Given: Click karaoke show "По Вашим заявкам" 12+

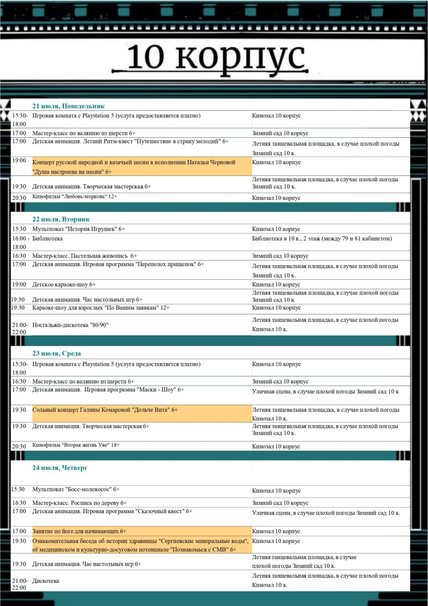Looking at the screenshot, I should tap(101, 308).
